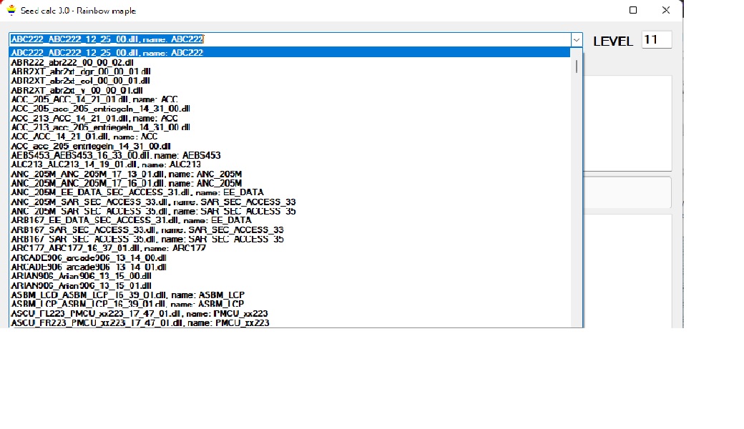Viewport: 744px width, 429px height.
Task: Close the Seed calc window
Action: pos(666,10)
